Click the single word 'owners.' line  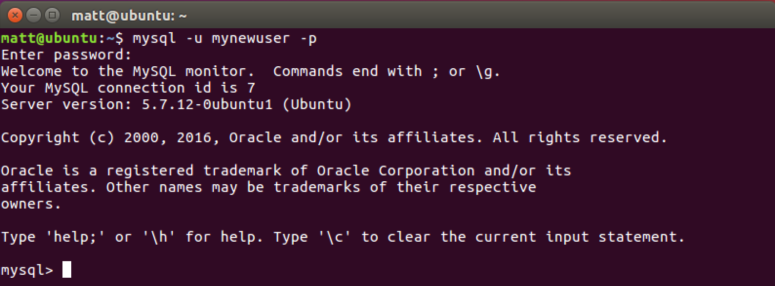[x=31, y=204]
